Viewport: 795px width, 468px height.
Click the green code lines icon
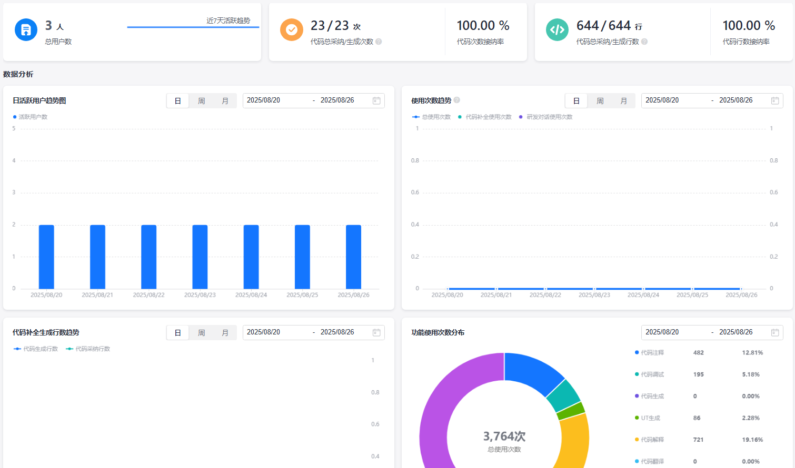[557, 30]
